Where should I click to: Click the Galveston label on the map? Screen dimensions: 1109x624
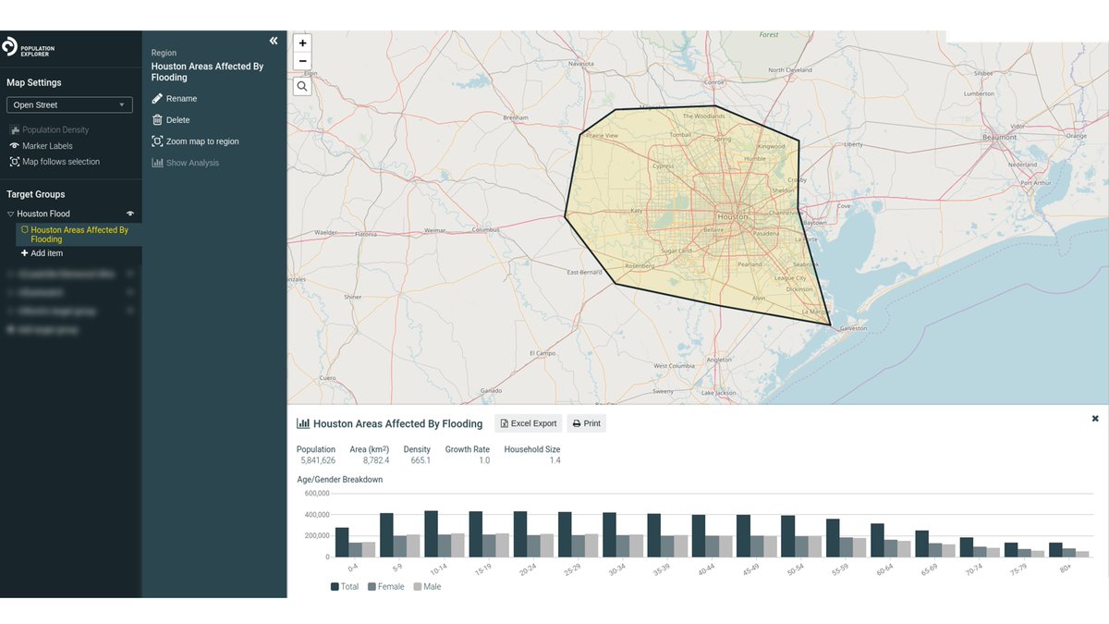click(x=854, y=328)
